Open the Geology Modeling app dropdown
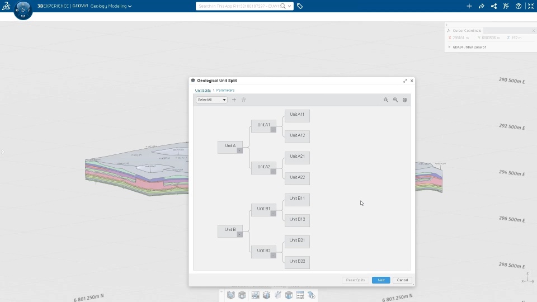Screen dimensions: 537x302 coord(111,6)
